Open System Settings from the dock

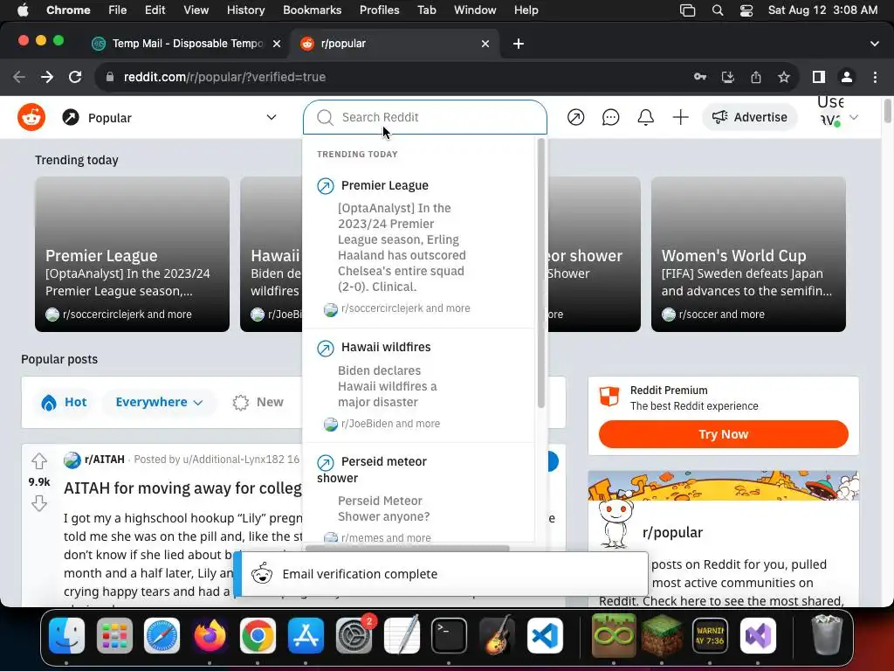pyautogui.click(x=354, y=635)
